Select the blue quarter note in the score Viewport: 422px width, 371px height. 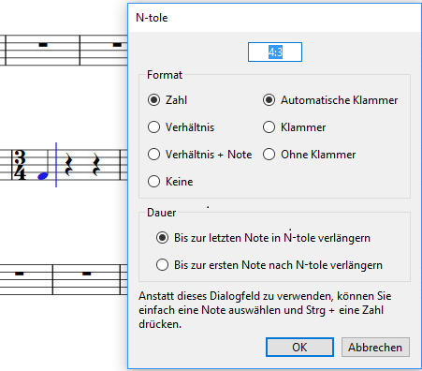coord(43,176)
